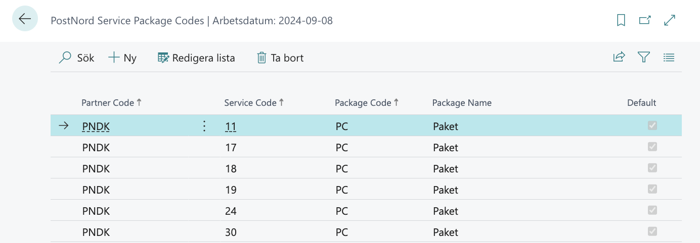
Task: Click service code 11 cell
Action: [231, 127]
